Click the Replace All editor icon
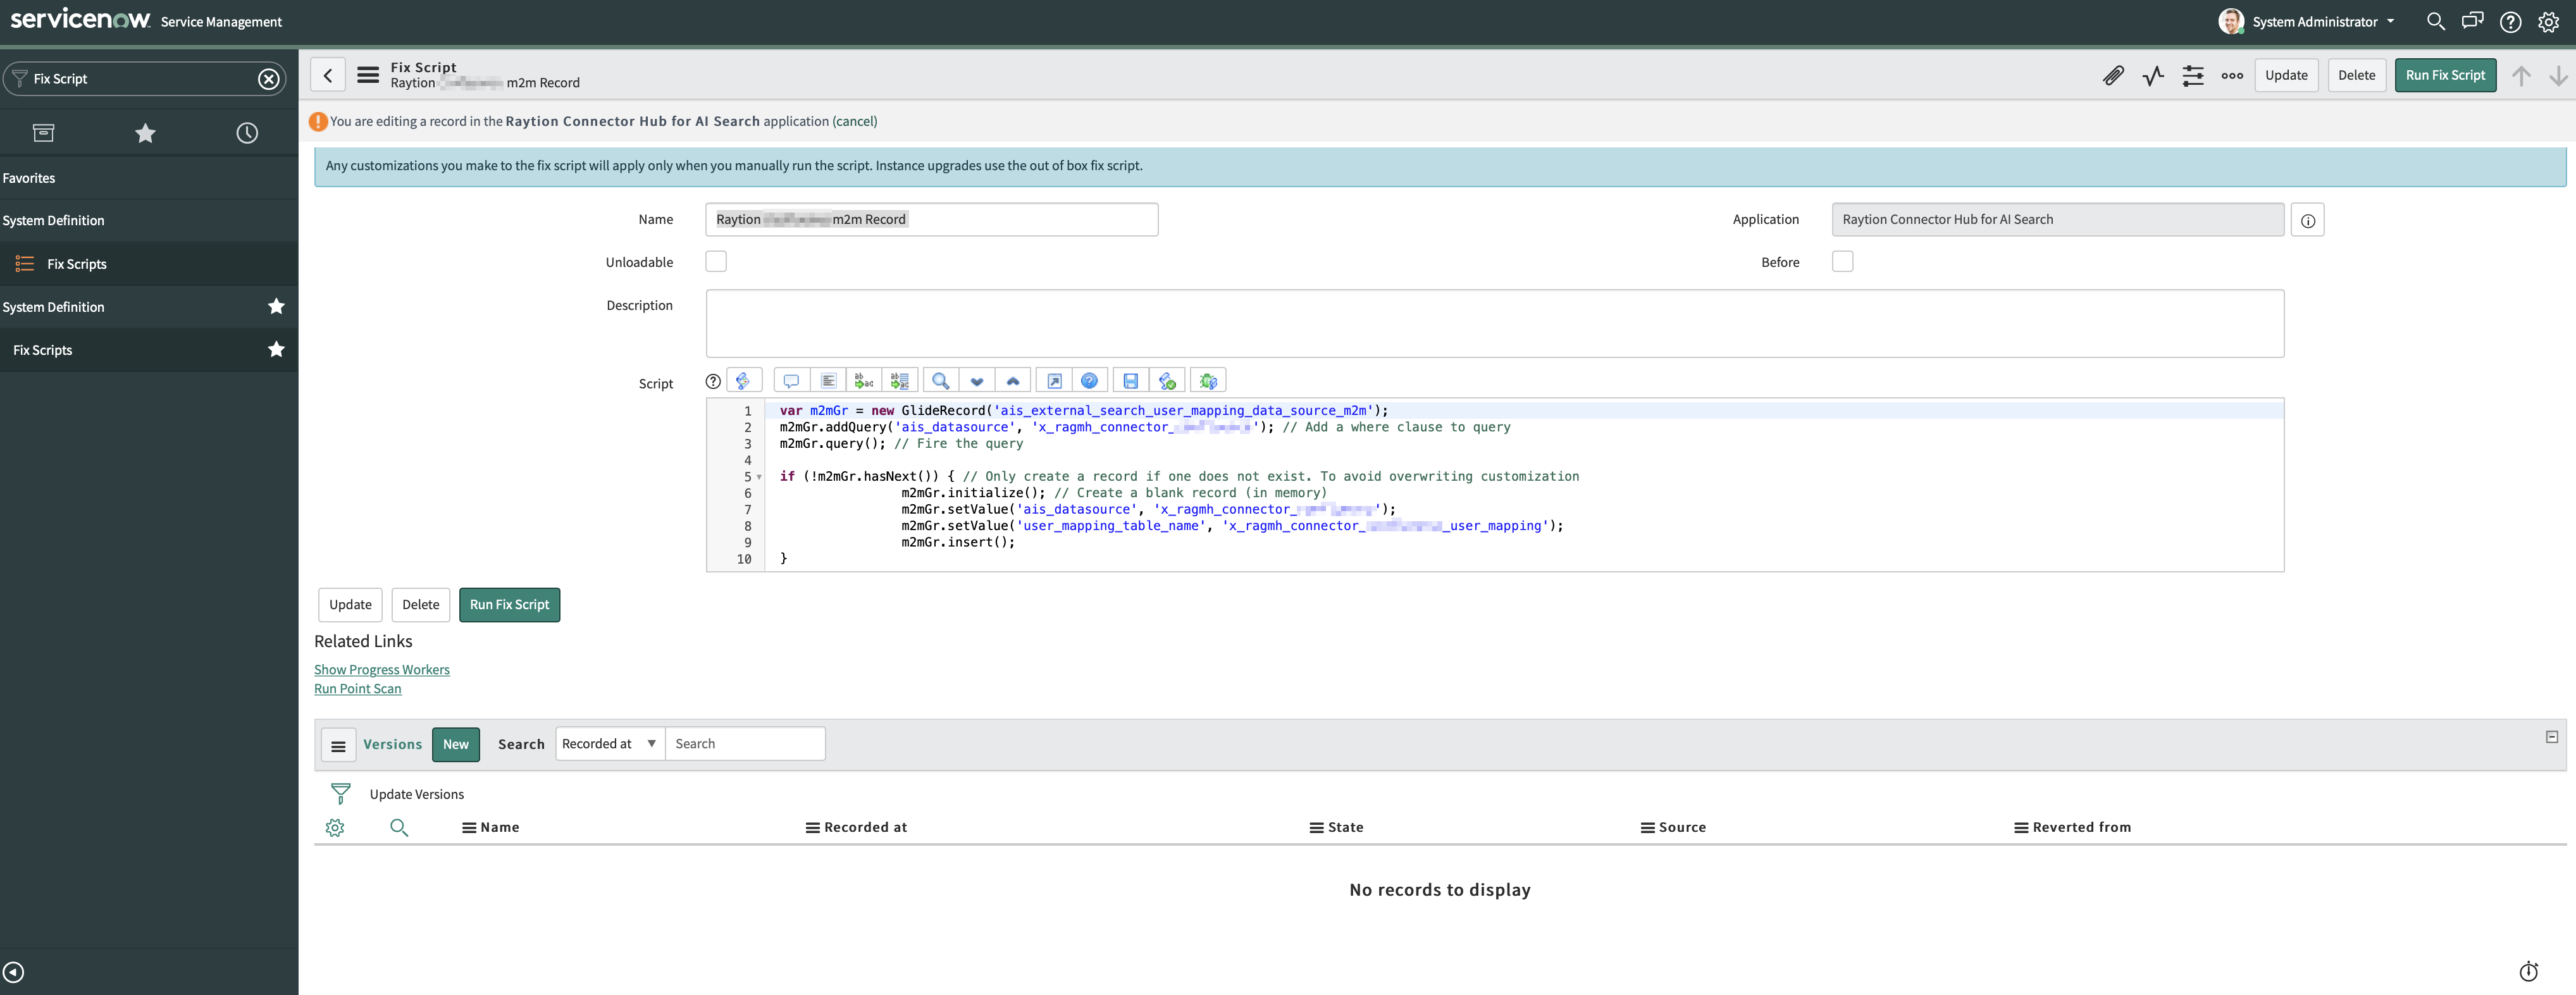Screen dimensions: 2576x995 [900, 381]
